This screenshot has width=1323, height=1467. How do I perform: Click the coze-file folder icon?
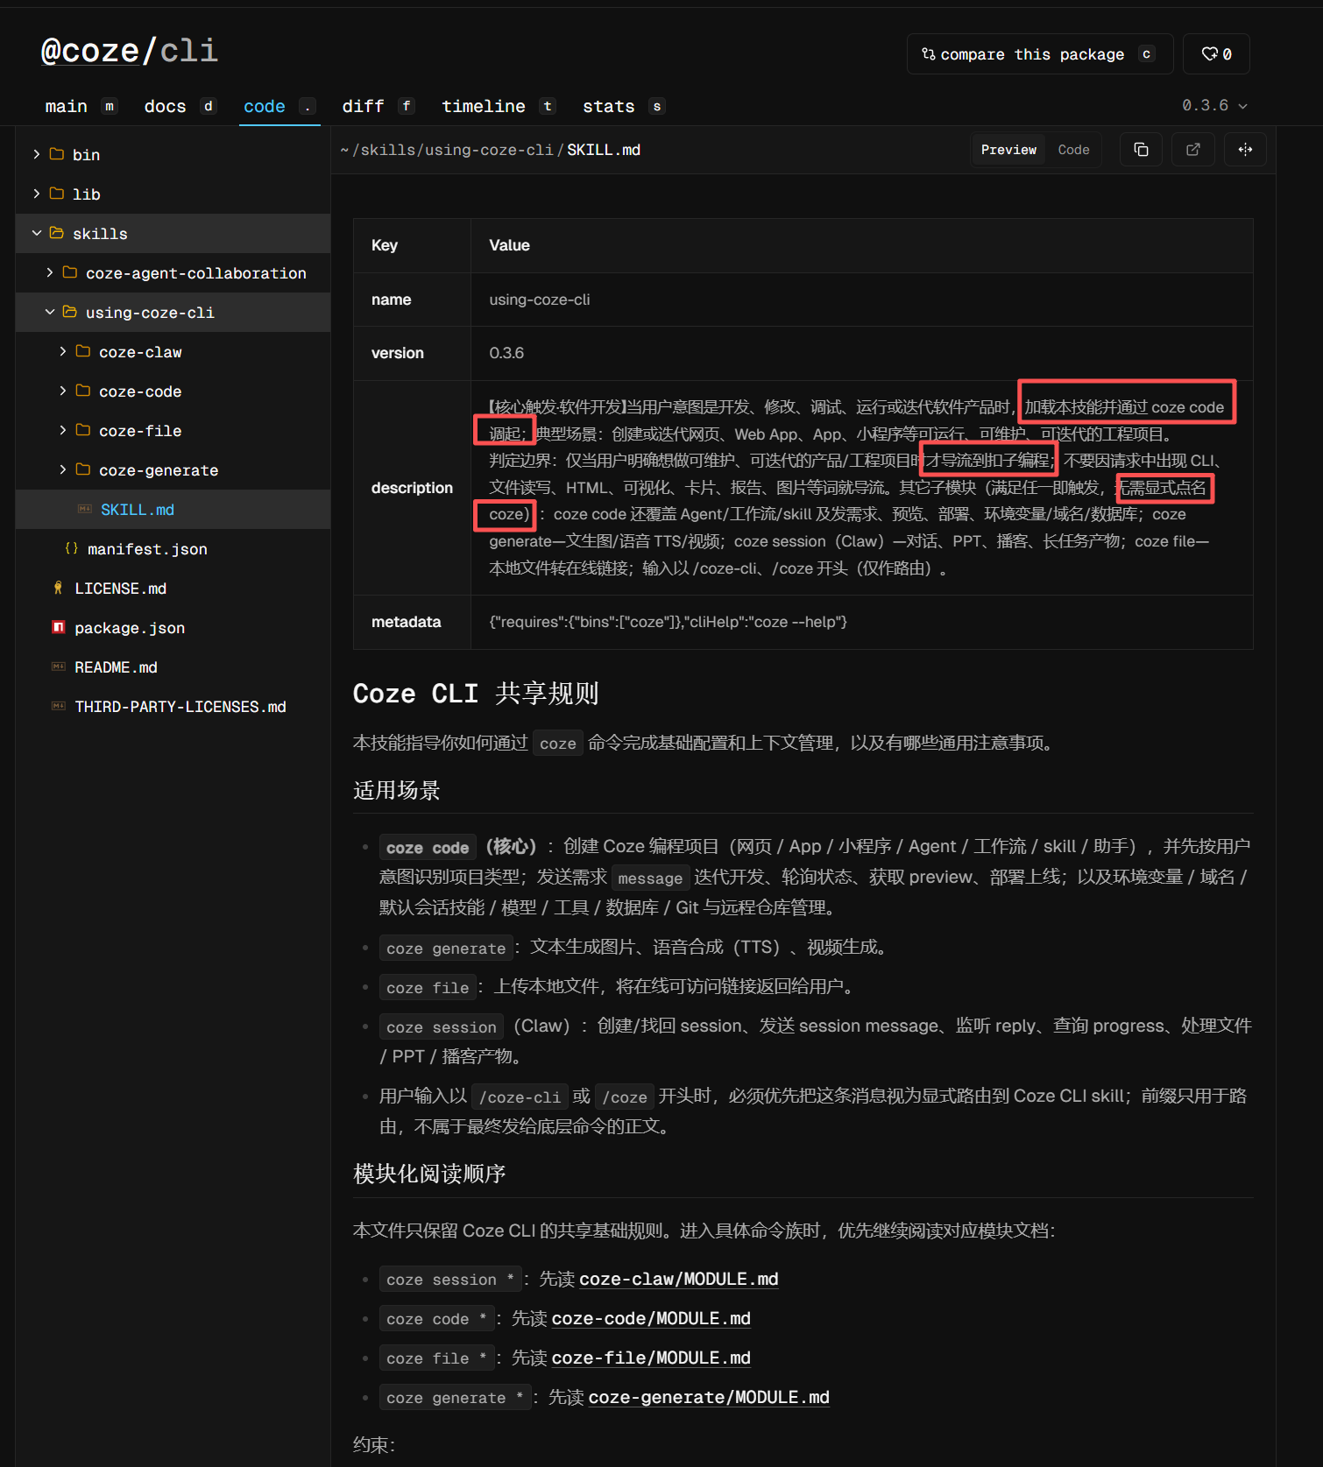(x=83, y=430)
